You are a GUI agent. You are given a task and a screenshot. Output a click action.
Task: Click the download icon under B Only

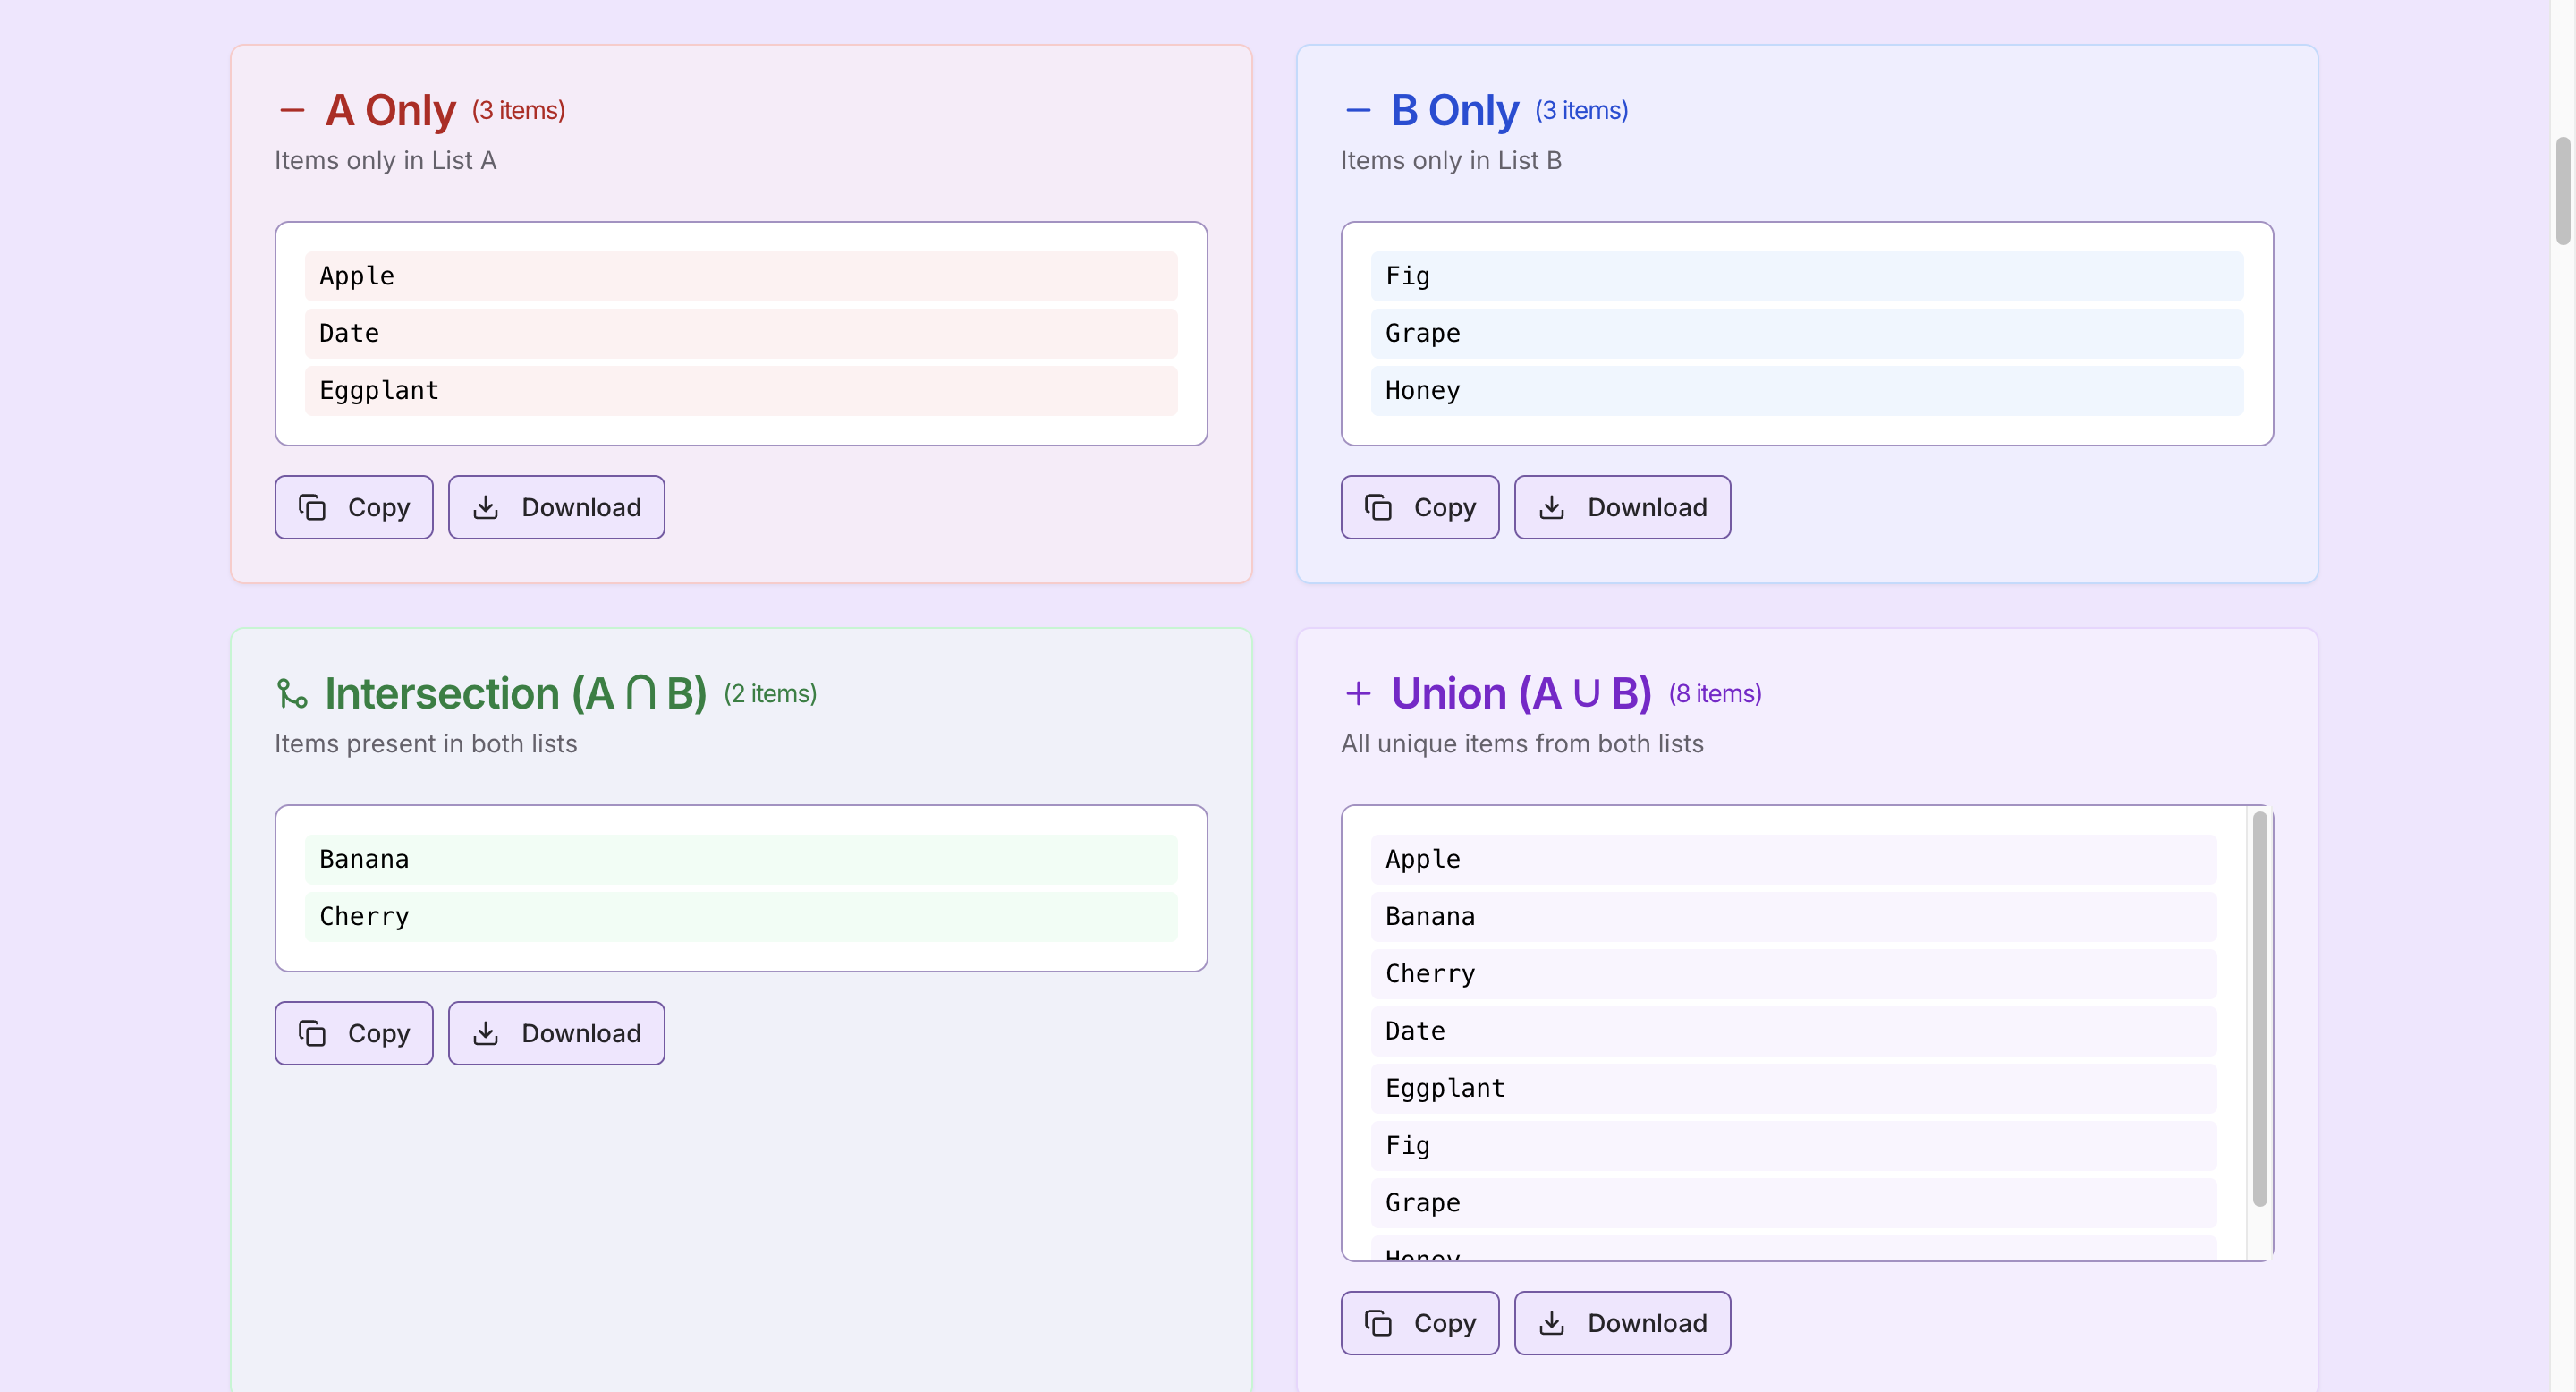[1552, 507]
